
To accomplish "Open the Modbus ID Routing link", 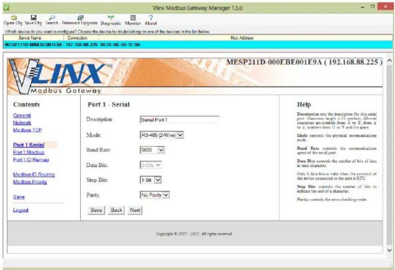I will [x=34, y=174].
